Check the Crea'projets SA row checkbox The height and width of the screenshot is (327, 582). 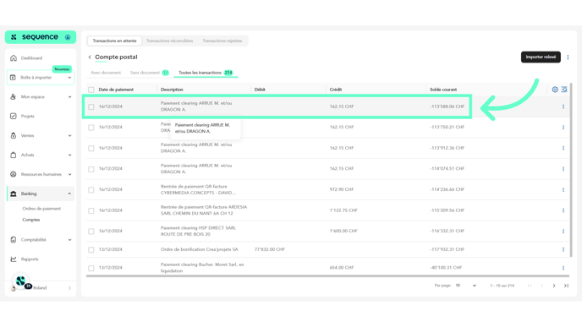point(91,249)
